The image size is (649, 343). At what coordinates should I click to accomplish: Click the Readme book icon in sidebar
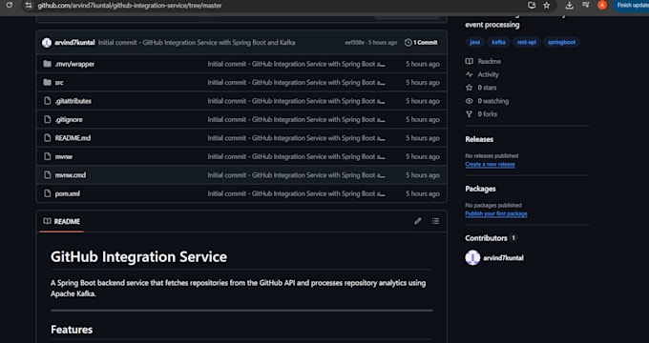(x=469, y=61)
